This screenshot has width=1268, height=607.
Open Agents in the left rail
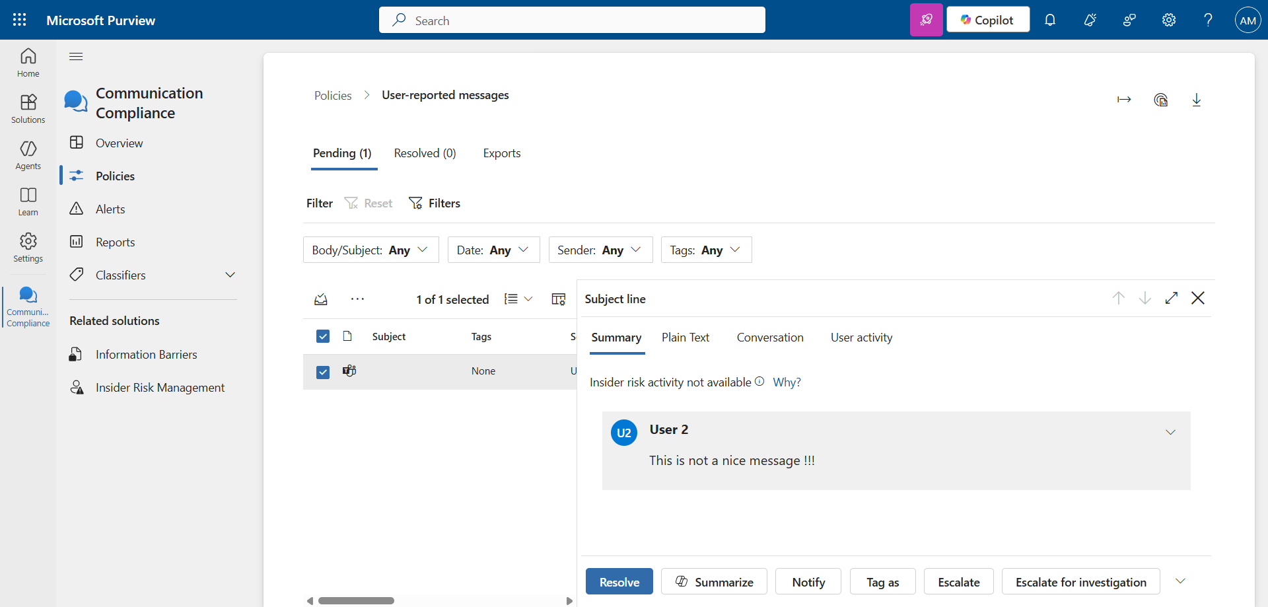(28, 155)
